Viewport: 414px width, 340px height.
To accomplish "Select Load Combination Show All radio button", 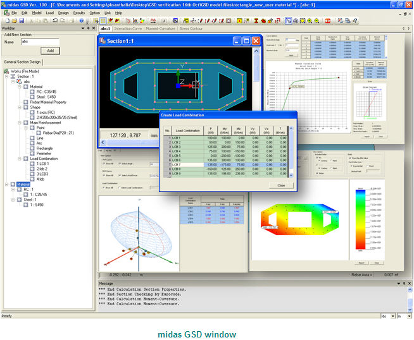I will [104, 188].
